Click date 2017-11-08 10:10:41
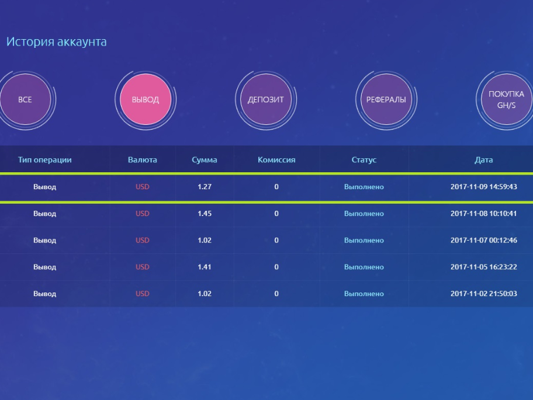The image size is (533, 400). (484, 214)
